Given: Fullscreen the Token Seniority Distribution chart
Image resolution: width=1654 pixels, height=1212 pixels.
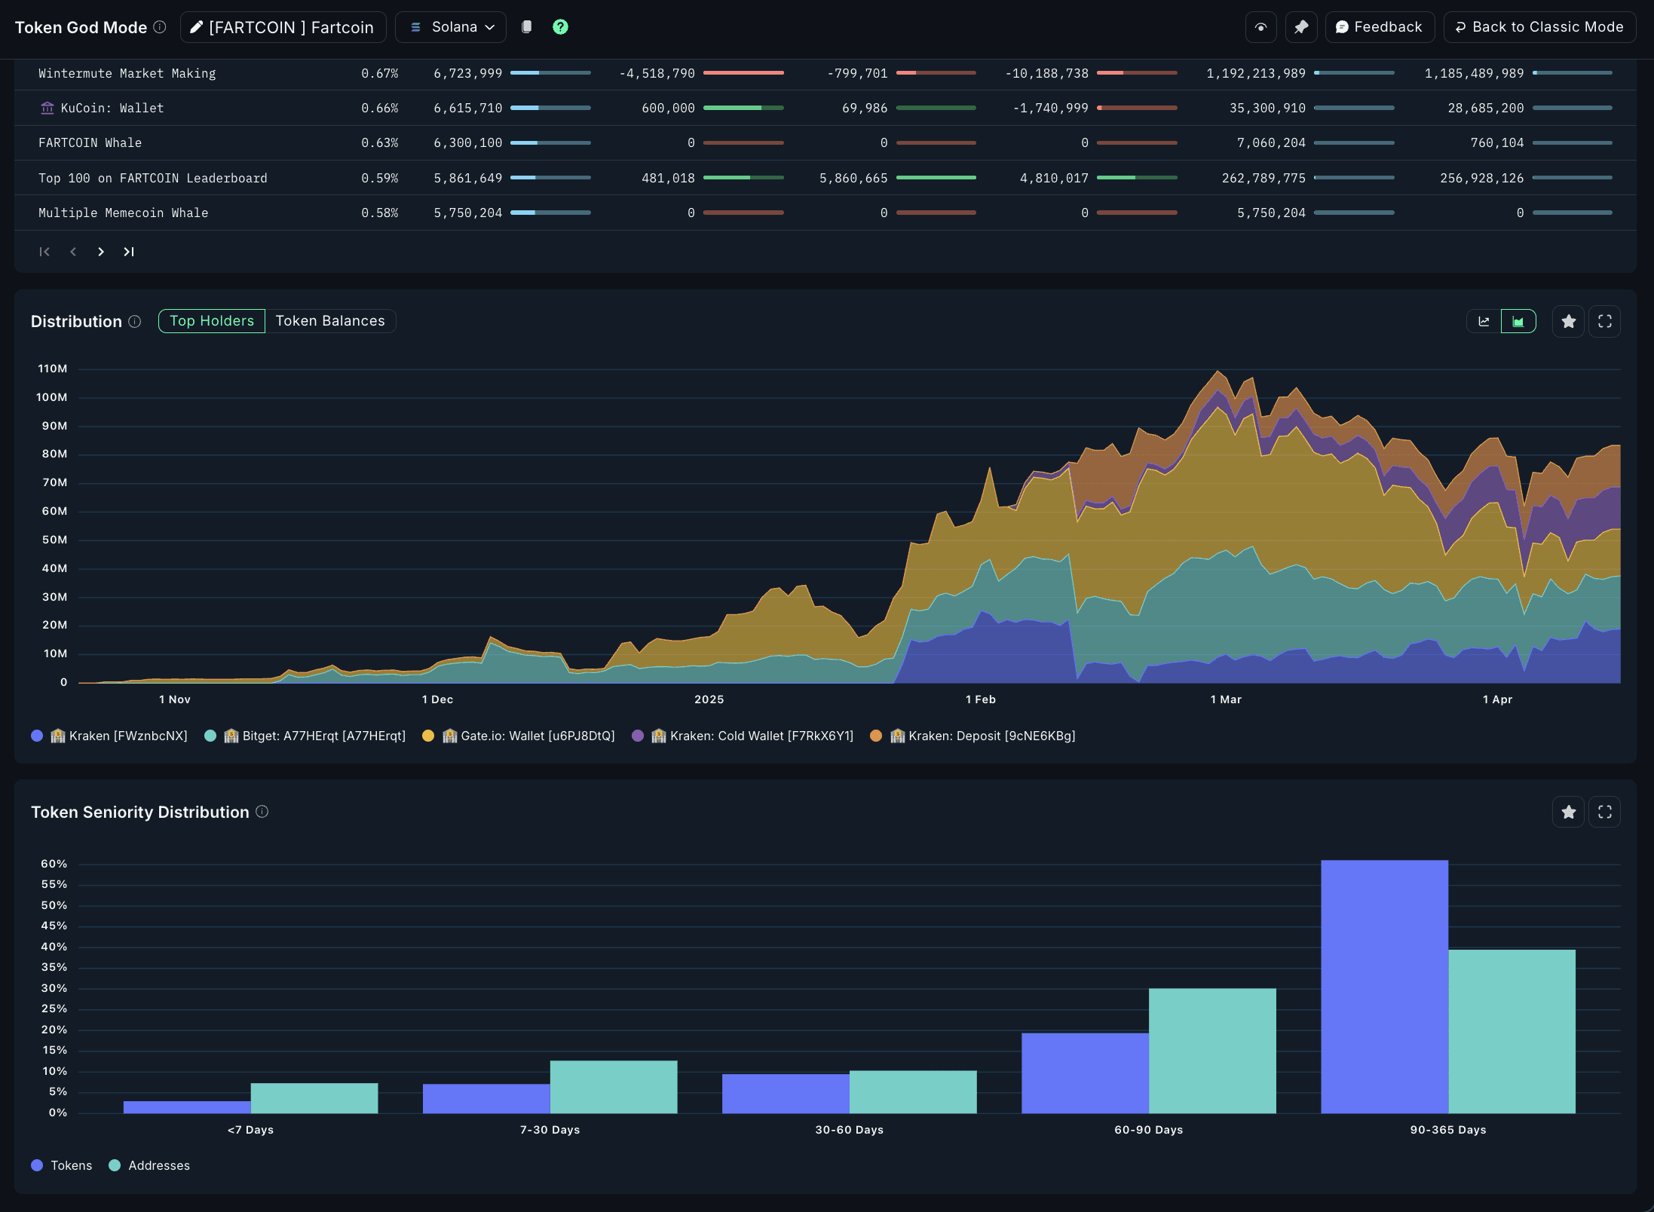Looking at the screenshot, I should (x=1604, y=813).
